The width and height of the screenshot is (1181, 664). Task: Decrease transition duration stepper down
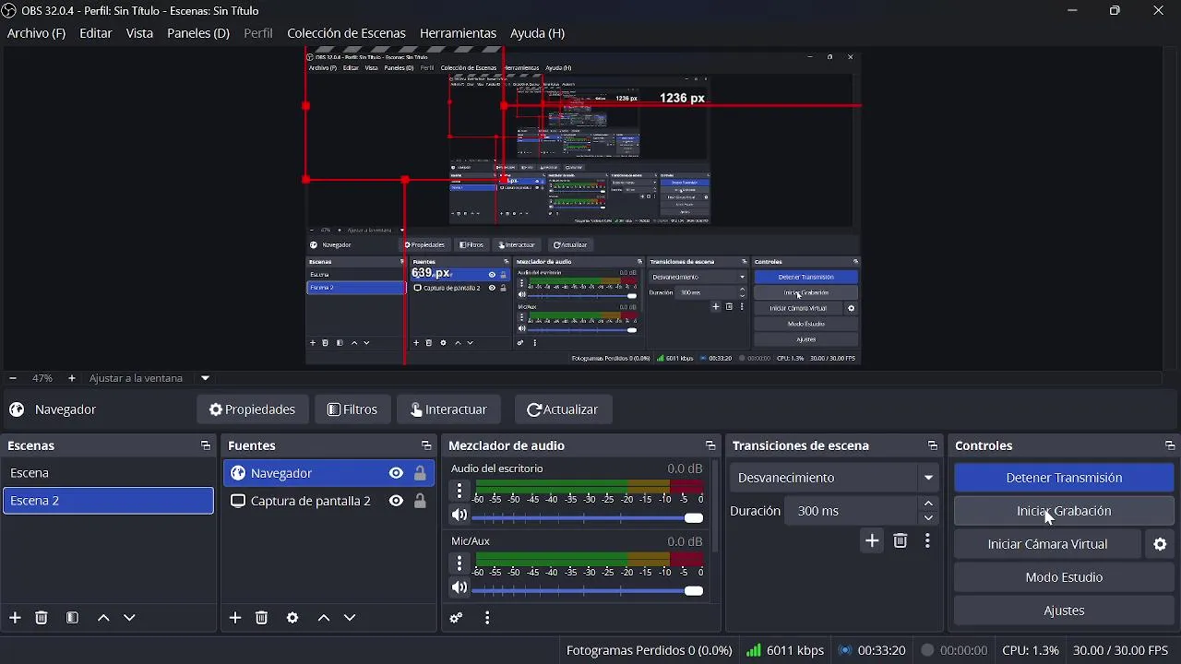(929, 517)
